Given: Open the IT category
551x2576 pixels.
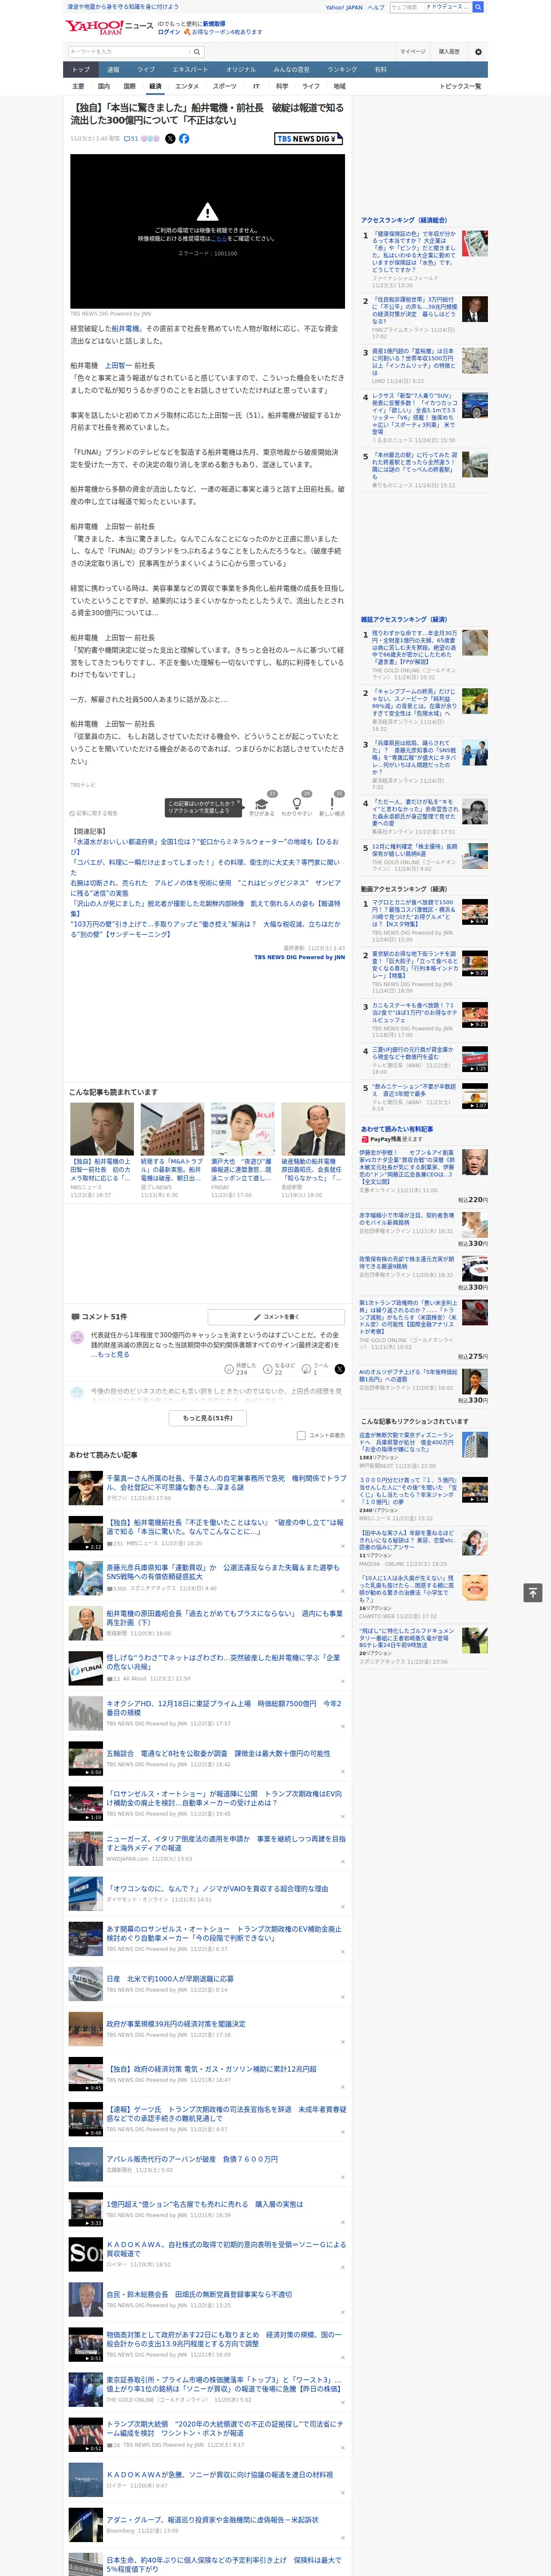Looking at the screenshot, I should 256,86.
